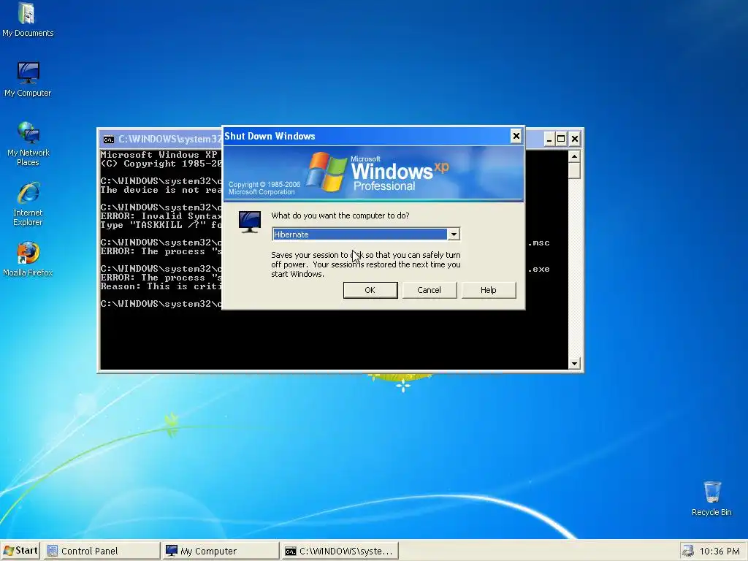Select My Network Places desktop icon

coord(28,143)
